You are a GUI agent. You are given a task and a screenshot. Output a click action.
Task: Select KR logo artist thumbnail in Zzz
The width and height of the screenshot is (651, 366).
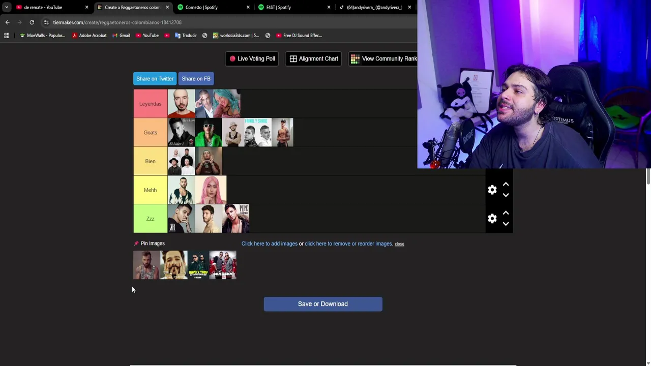click(x=181, y=219)
